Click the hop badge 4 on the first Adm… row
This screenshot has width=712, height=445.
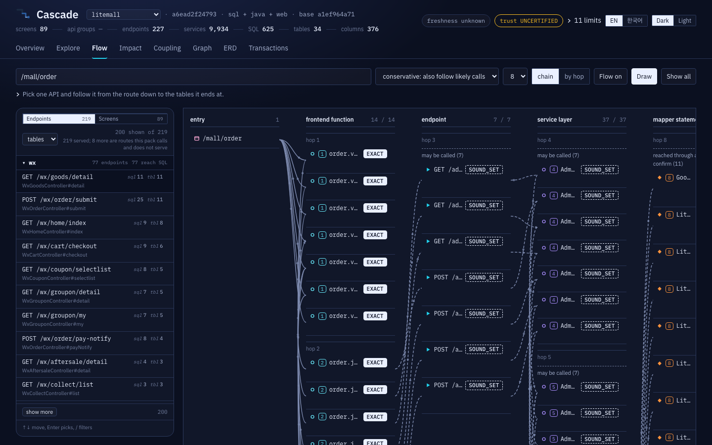554,170
